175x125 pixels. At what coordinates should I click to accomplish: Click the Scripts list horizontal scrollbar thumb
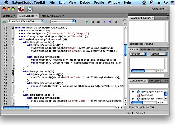pos(138,71)
